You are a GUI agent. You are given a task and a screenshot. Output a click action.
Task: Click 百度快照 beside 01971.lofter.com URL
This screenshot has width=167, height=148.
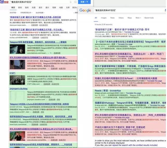(47, 84)
